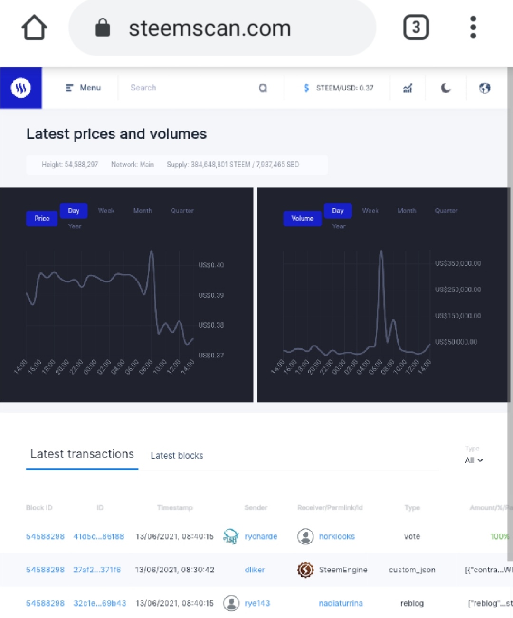Click the price line chart area

[109, 304]
